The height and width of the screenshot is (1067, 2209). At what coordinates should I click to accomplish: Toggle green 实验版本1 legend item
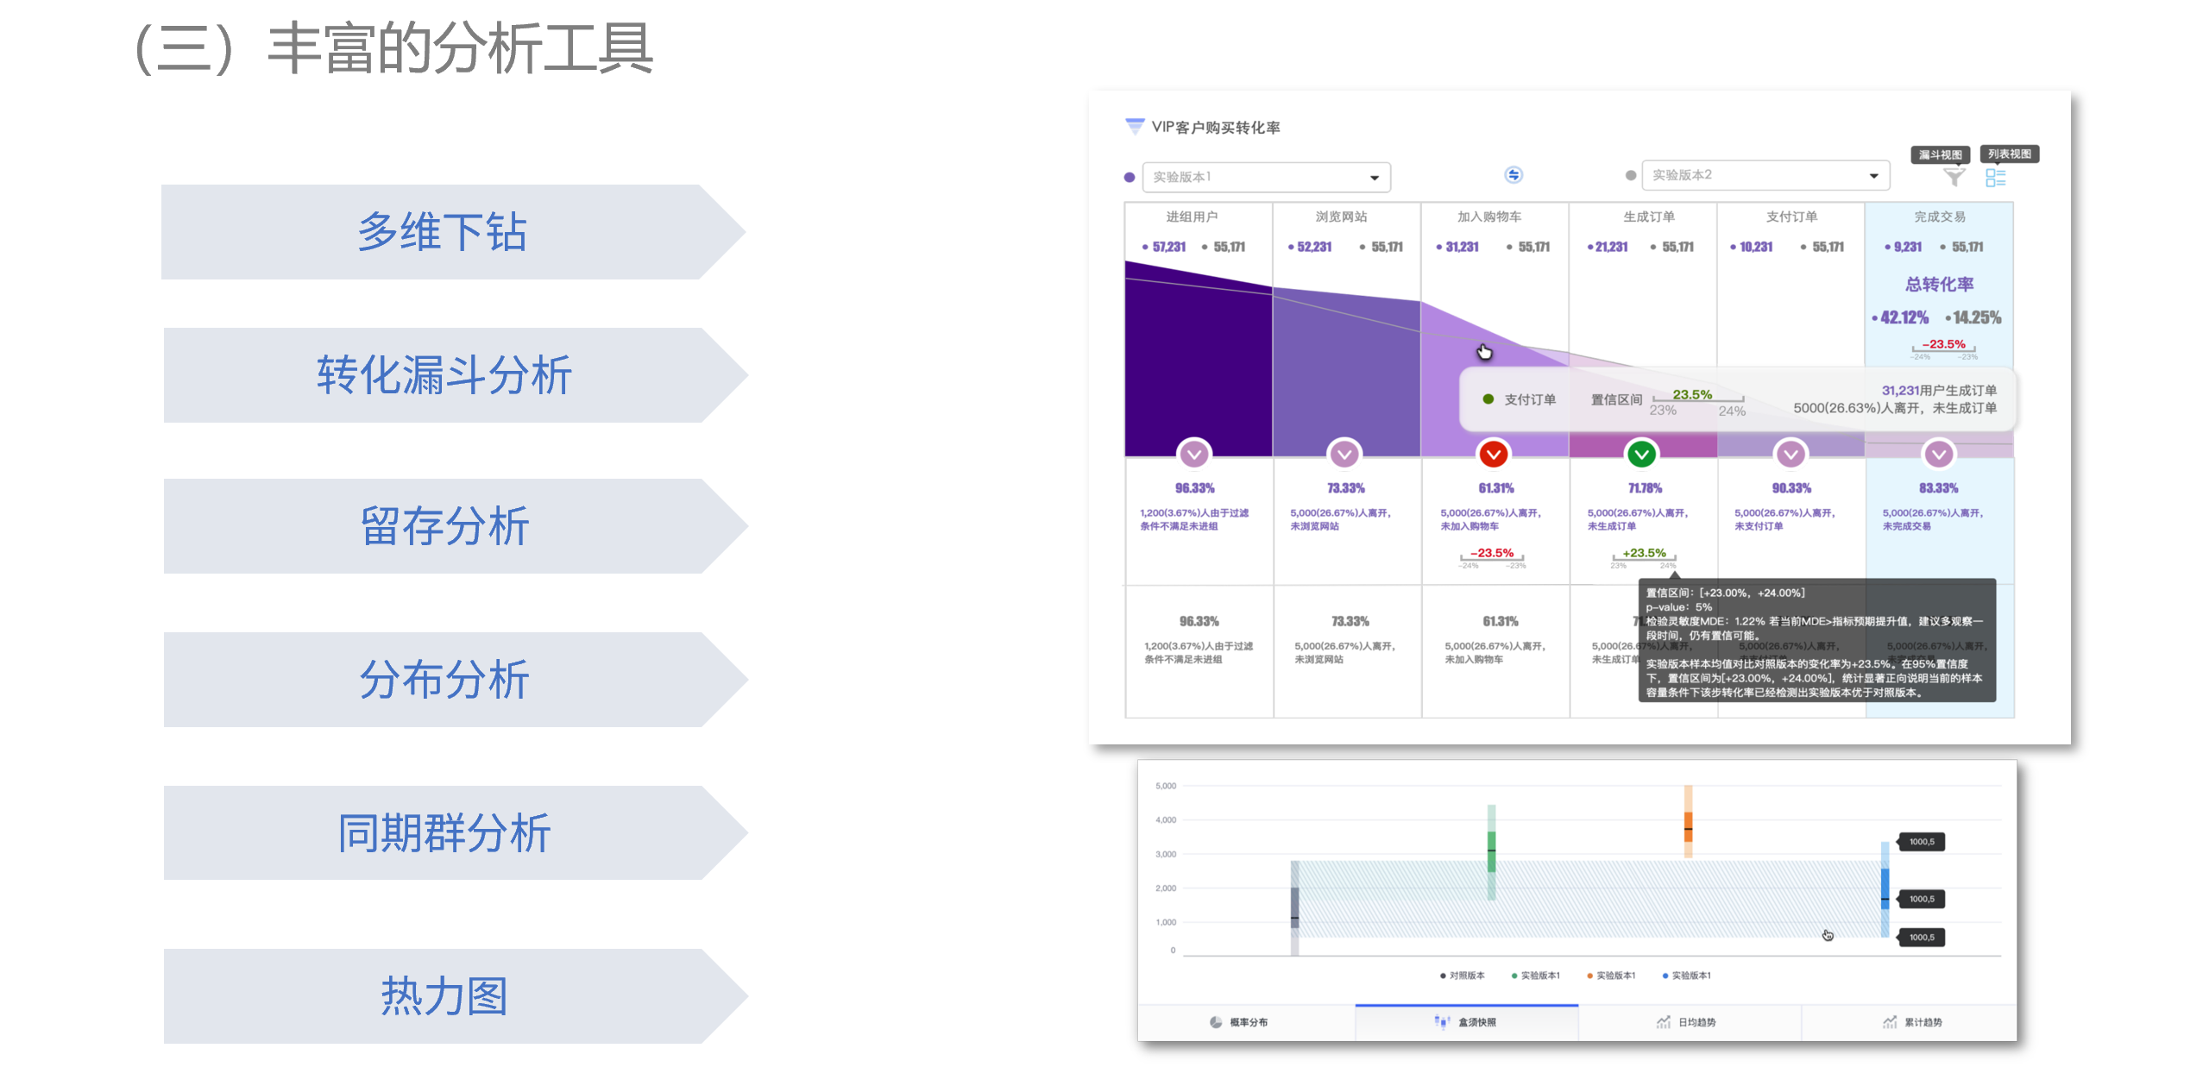[1535, 976]
